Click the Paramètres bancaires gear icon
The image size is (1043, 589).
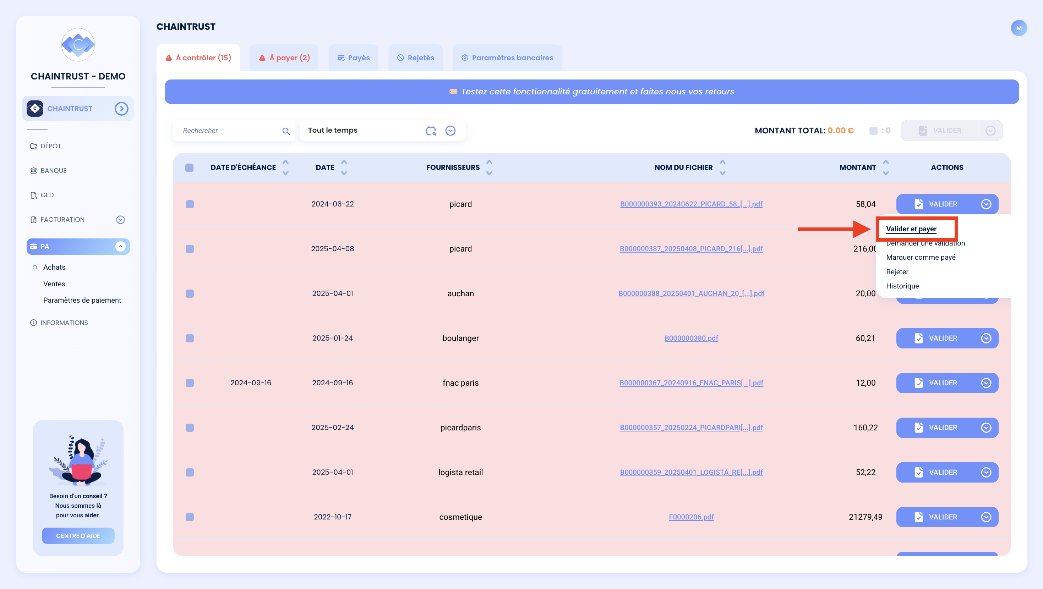(x=465, y=58)
